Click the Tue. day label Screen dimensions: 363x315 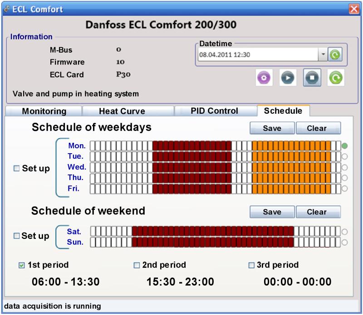pyautogui.click(x=75, y=156)
